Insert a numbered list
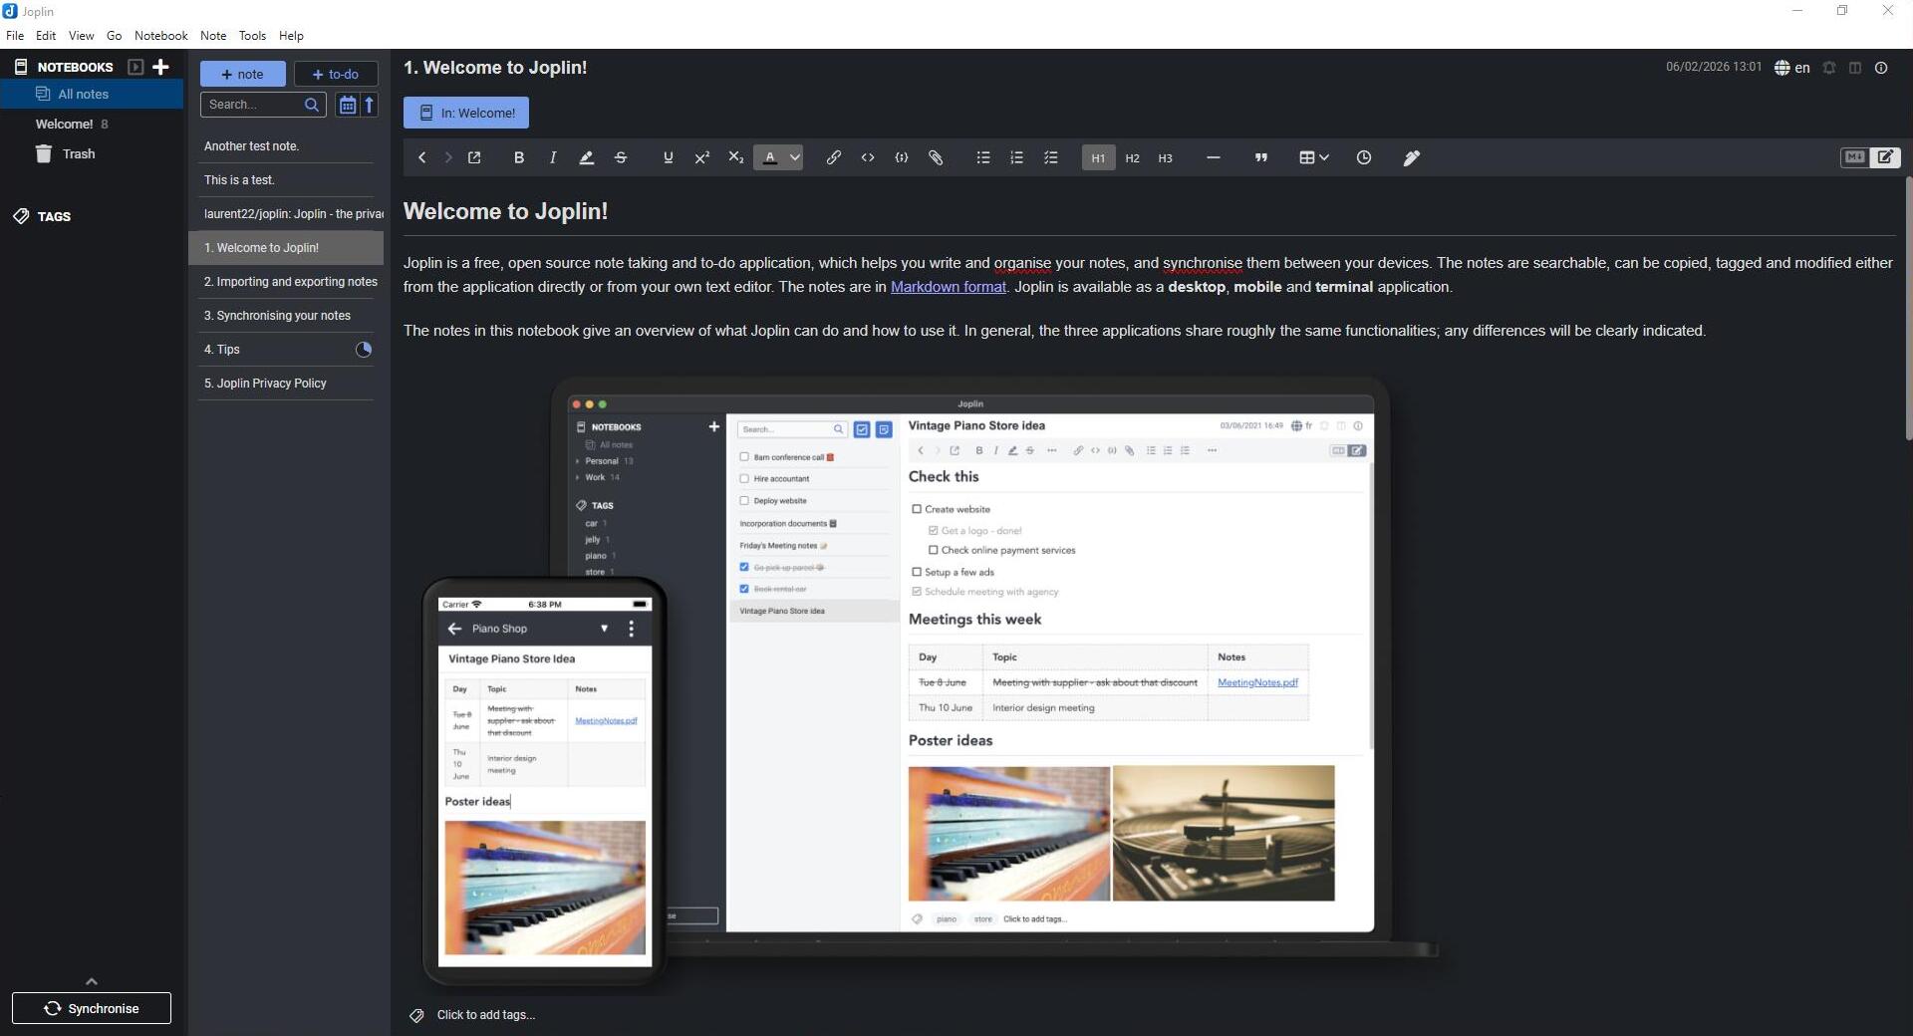The height and width of the screenshot is (1036, 1913). point(1017,157)
